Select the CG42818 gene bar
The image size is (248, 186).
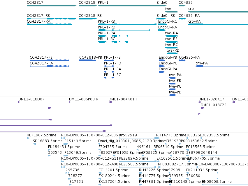point(88,6)
